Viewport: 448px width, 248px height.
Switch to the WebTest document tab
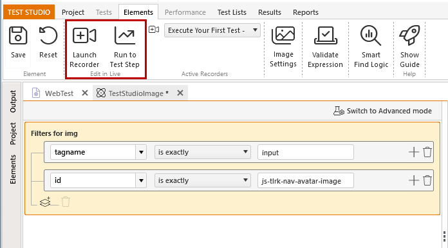[59, 93]
